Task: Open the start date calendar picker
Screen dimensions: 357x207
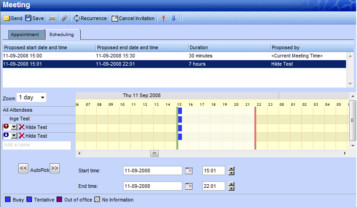Action: [189, 171]
